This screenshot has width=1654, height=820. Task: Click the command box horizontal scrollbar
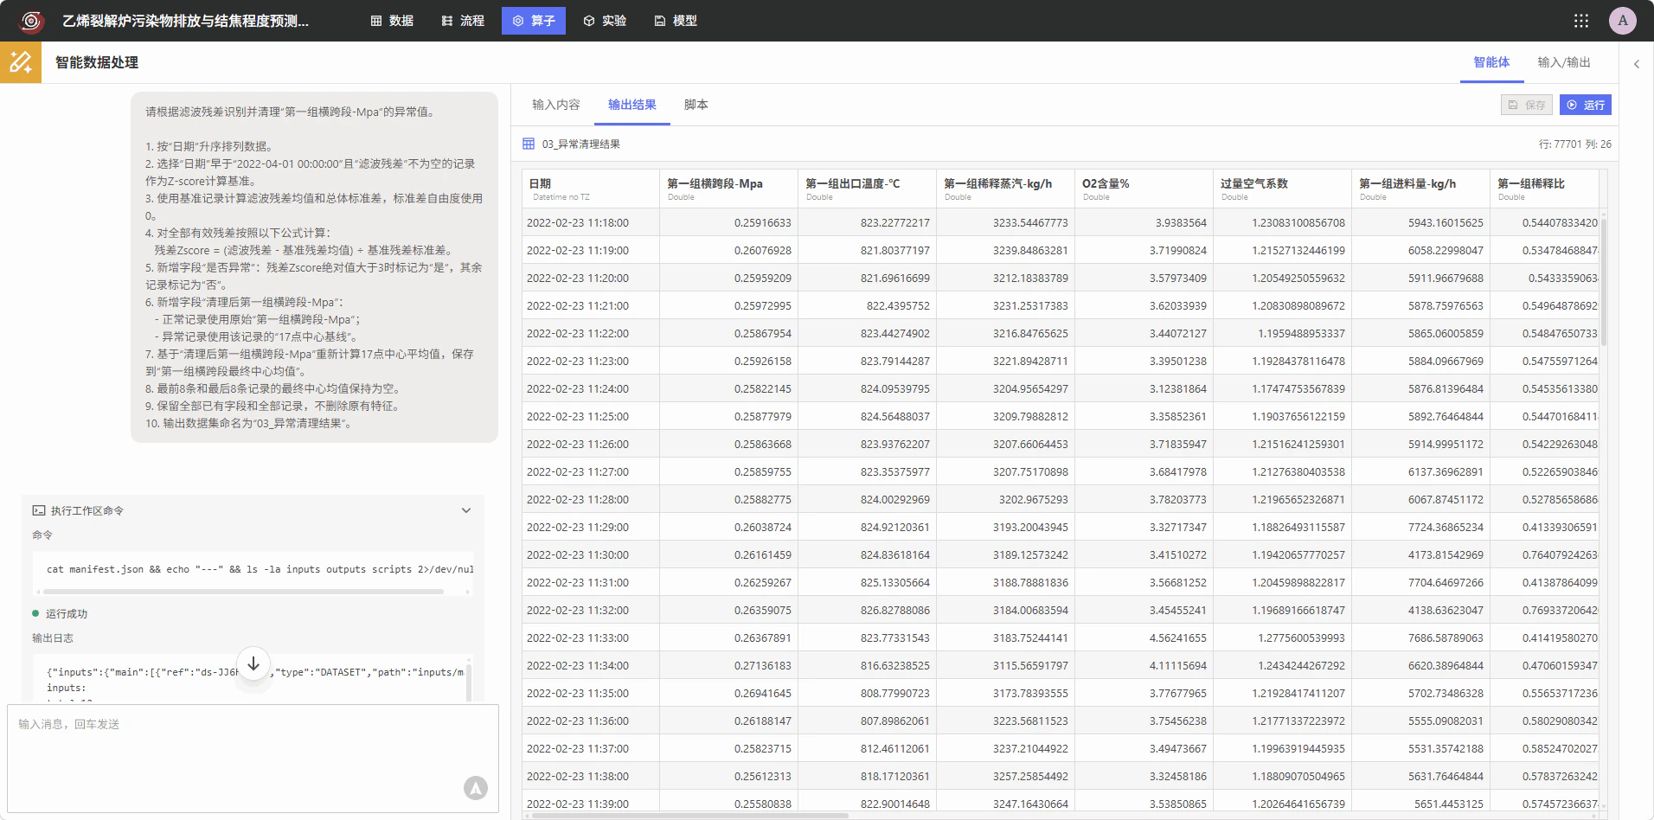click(243, 592)
